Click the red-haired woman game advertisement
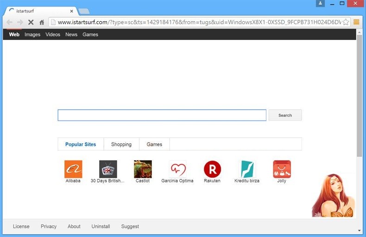Image resolution: width=366 pixels, height=237 pixels. pos(333,195)
